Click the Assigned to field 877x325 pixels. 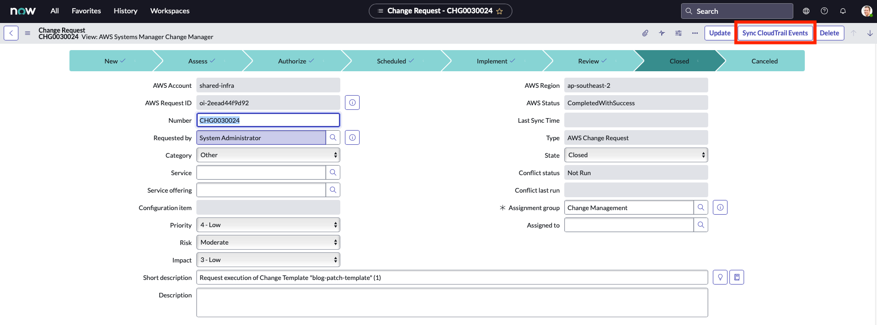[629, 225]
